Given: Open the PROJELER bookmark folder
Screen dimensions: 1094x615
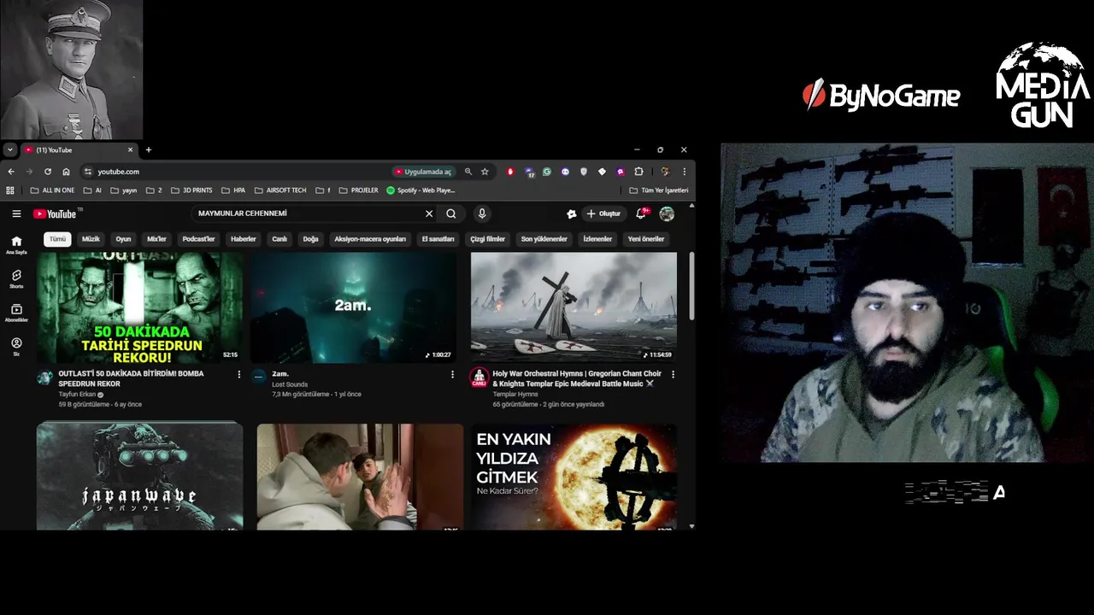Looking at the screenshot, I should 359,190.
